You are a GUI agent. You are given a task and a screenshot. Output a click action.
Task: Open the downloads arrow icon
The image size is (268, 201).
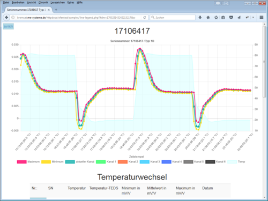(200, 17)
